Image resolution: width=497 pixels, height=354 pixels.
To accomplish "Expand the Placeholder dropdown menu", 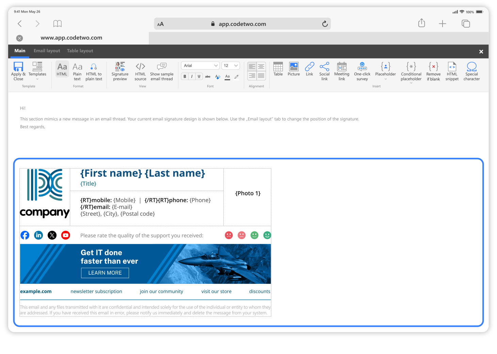I will [x=385, y=79].
